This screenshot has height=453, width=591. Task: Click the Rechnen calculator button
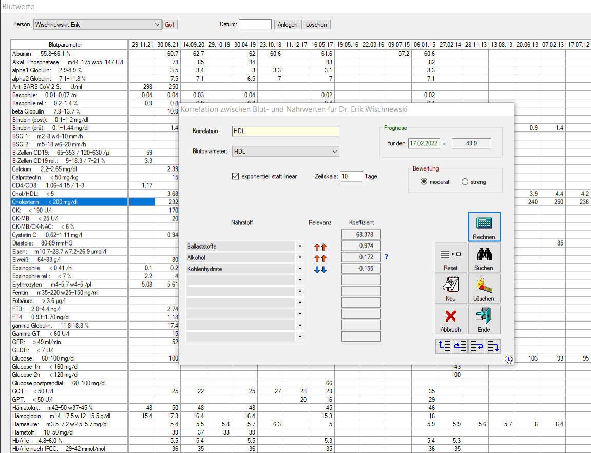click(x=484, y=226)
